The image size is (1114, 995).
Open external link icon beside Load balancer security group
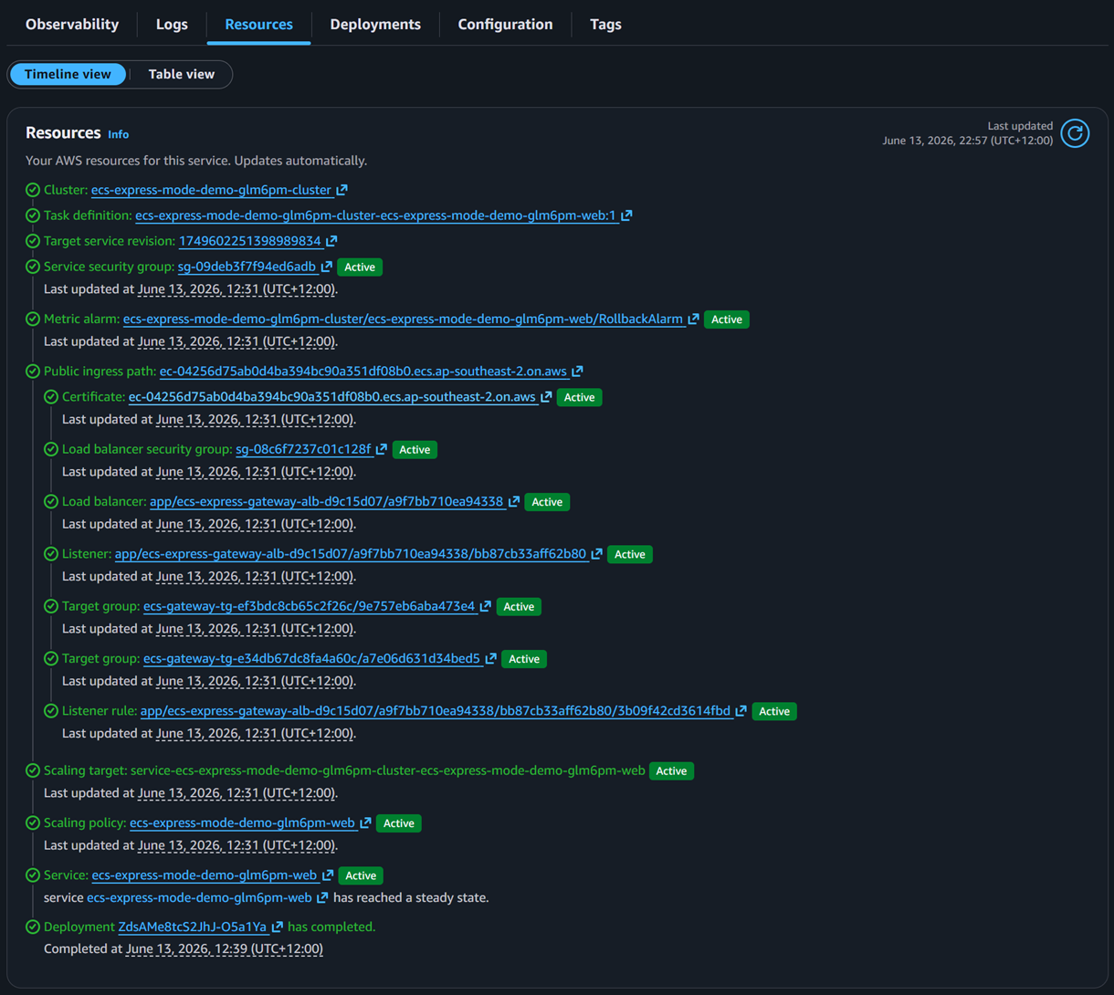(382, 449)
